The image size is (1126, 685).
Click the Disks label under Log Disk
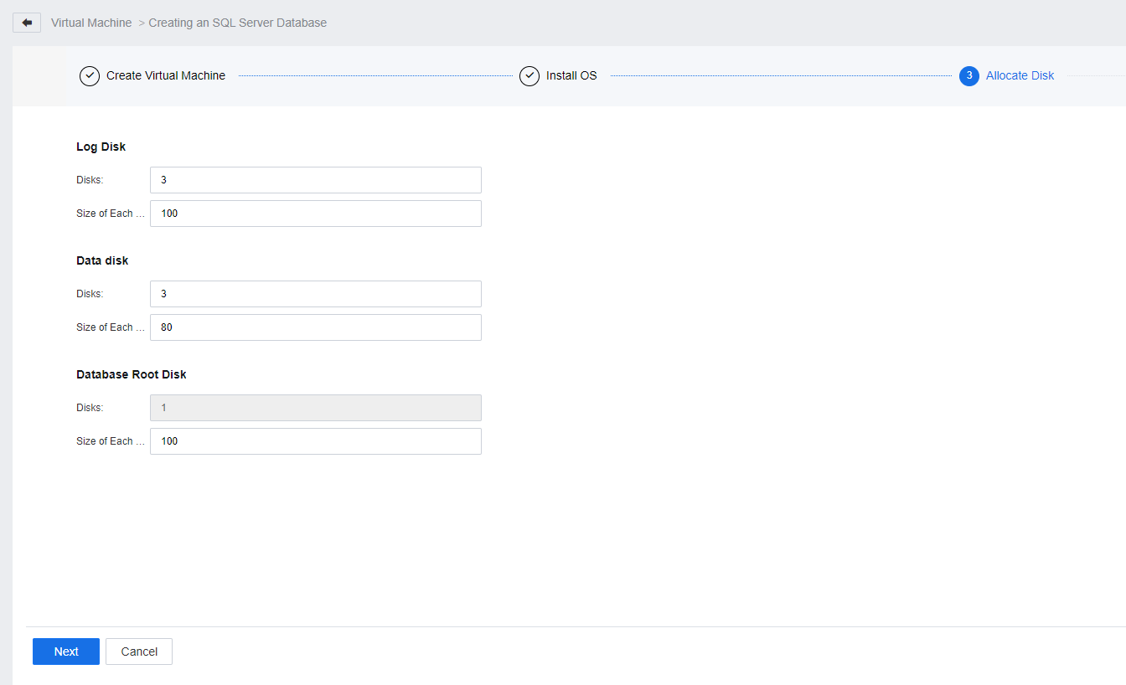[90, 180]
